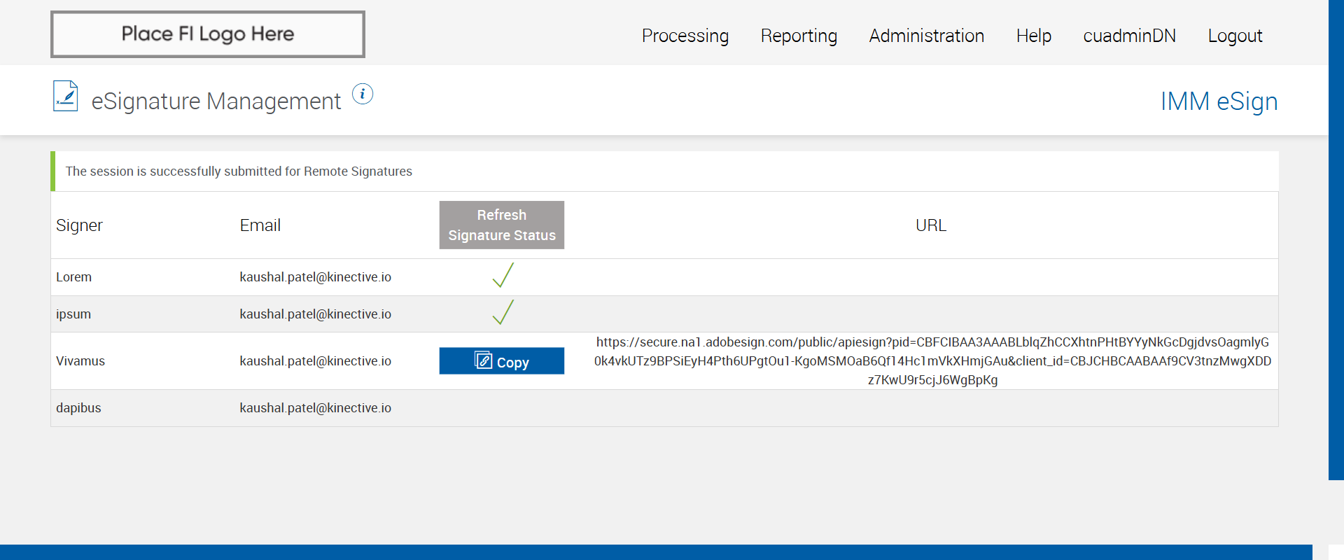
Task: Click the URL column header
Action: pyautogui.click(x=930, y=225)
